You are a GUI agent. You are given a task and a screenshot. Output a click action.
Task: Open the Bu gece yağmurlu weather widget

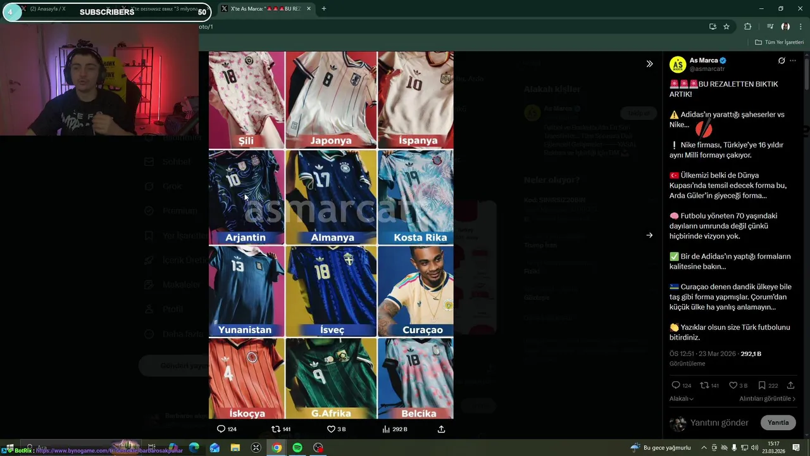[x=661, y=448]
